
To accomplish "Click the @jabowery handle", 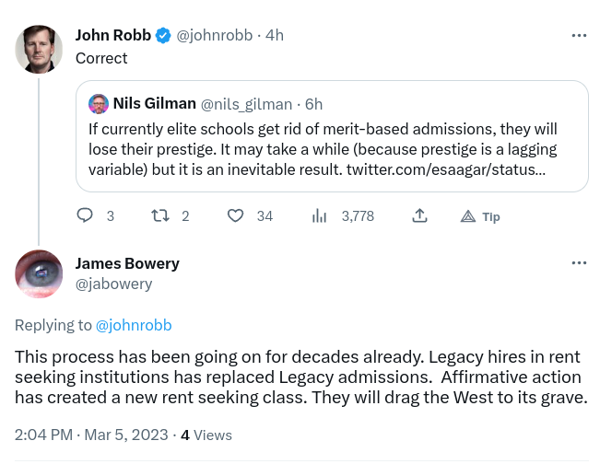I will (x=113, y=284).
